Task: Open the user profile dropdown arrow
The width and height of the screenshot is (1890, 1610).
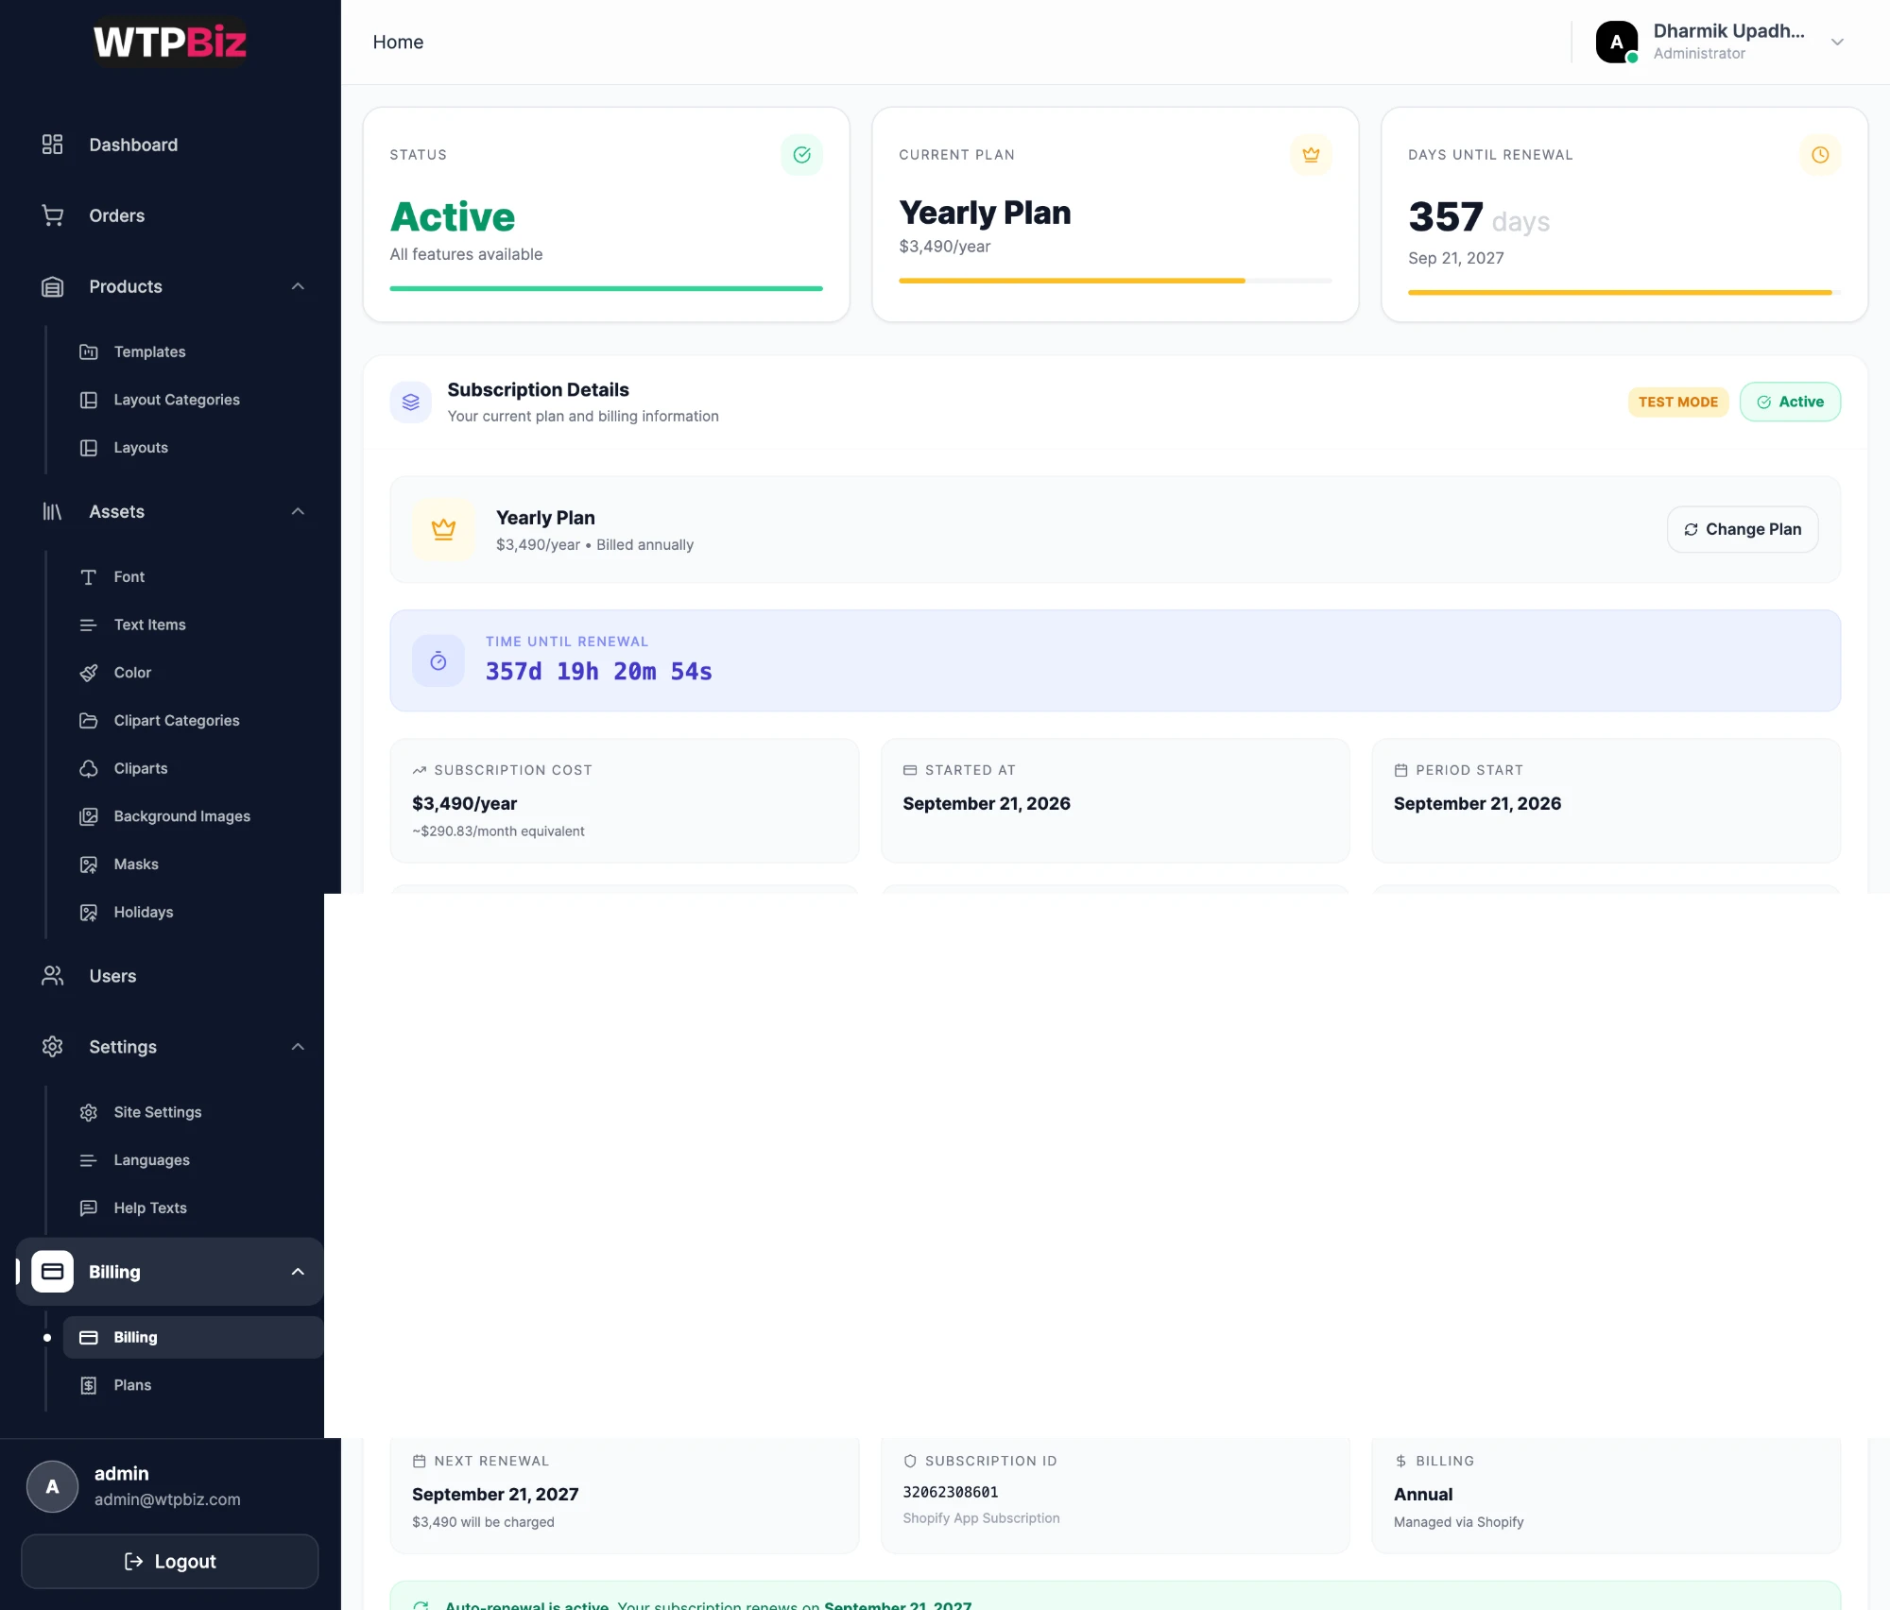Action: [1837, 43]
